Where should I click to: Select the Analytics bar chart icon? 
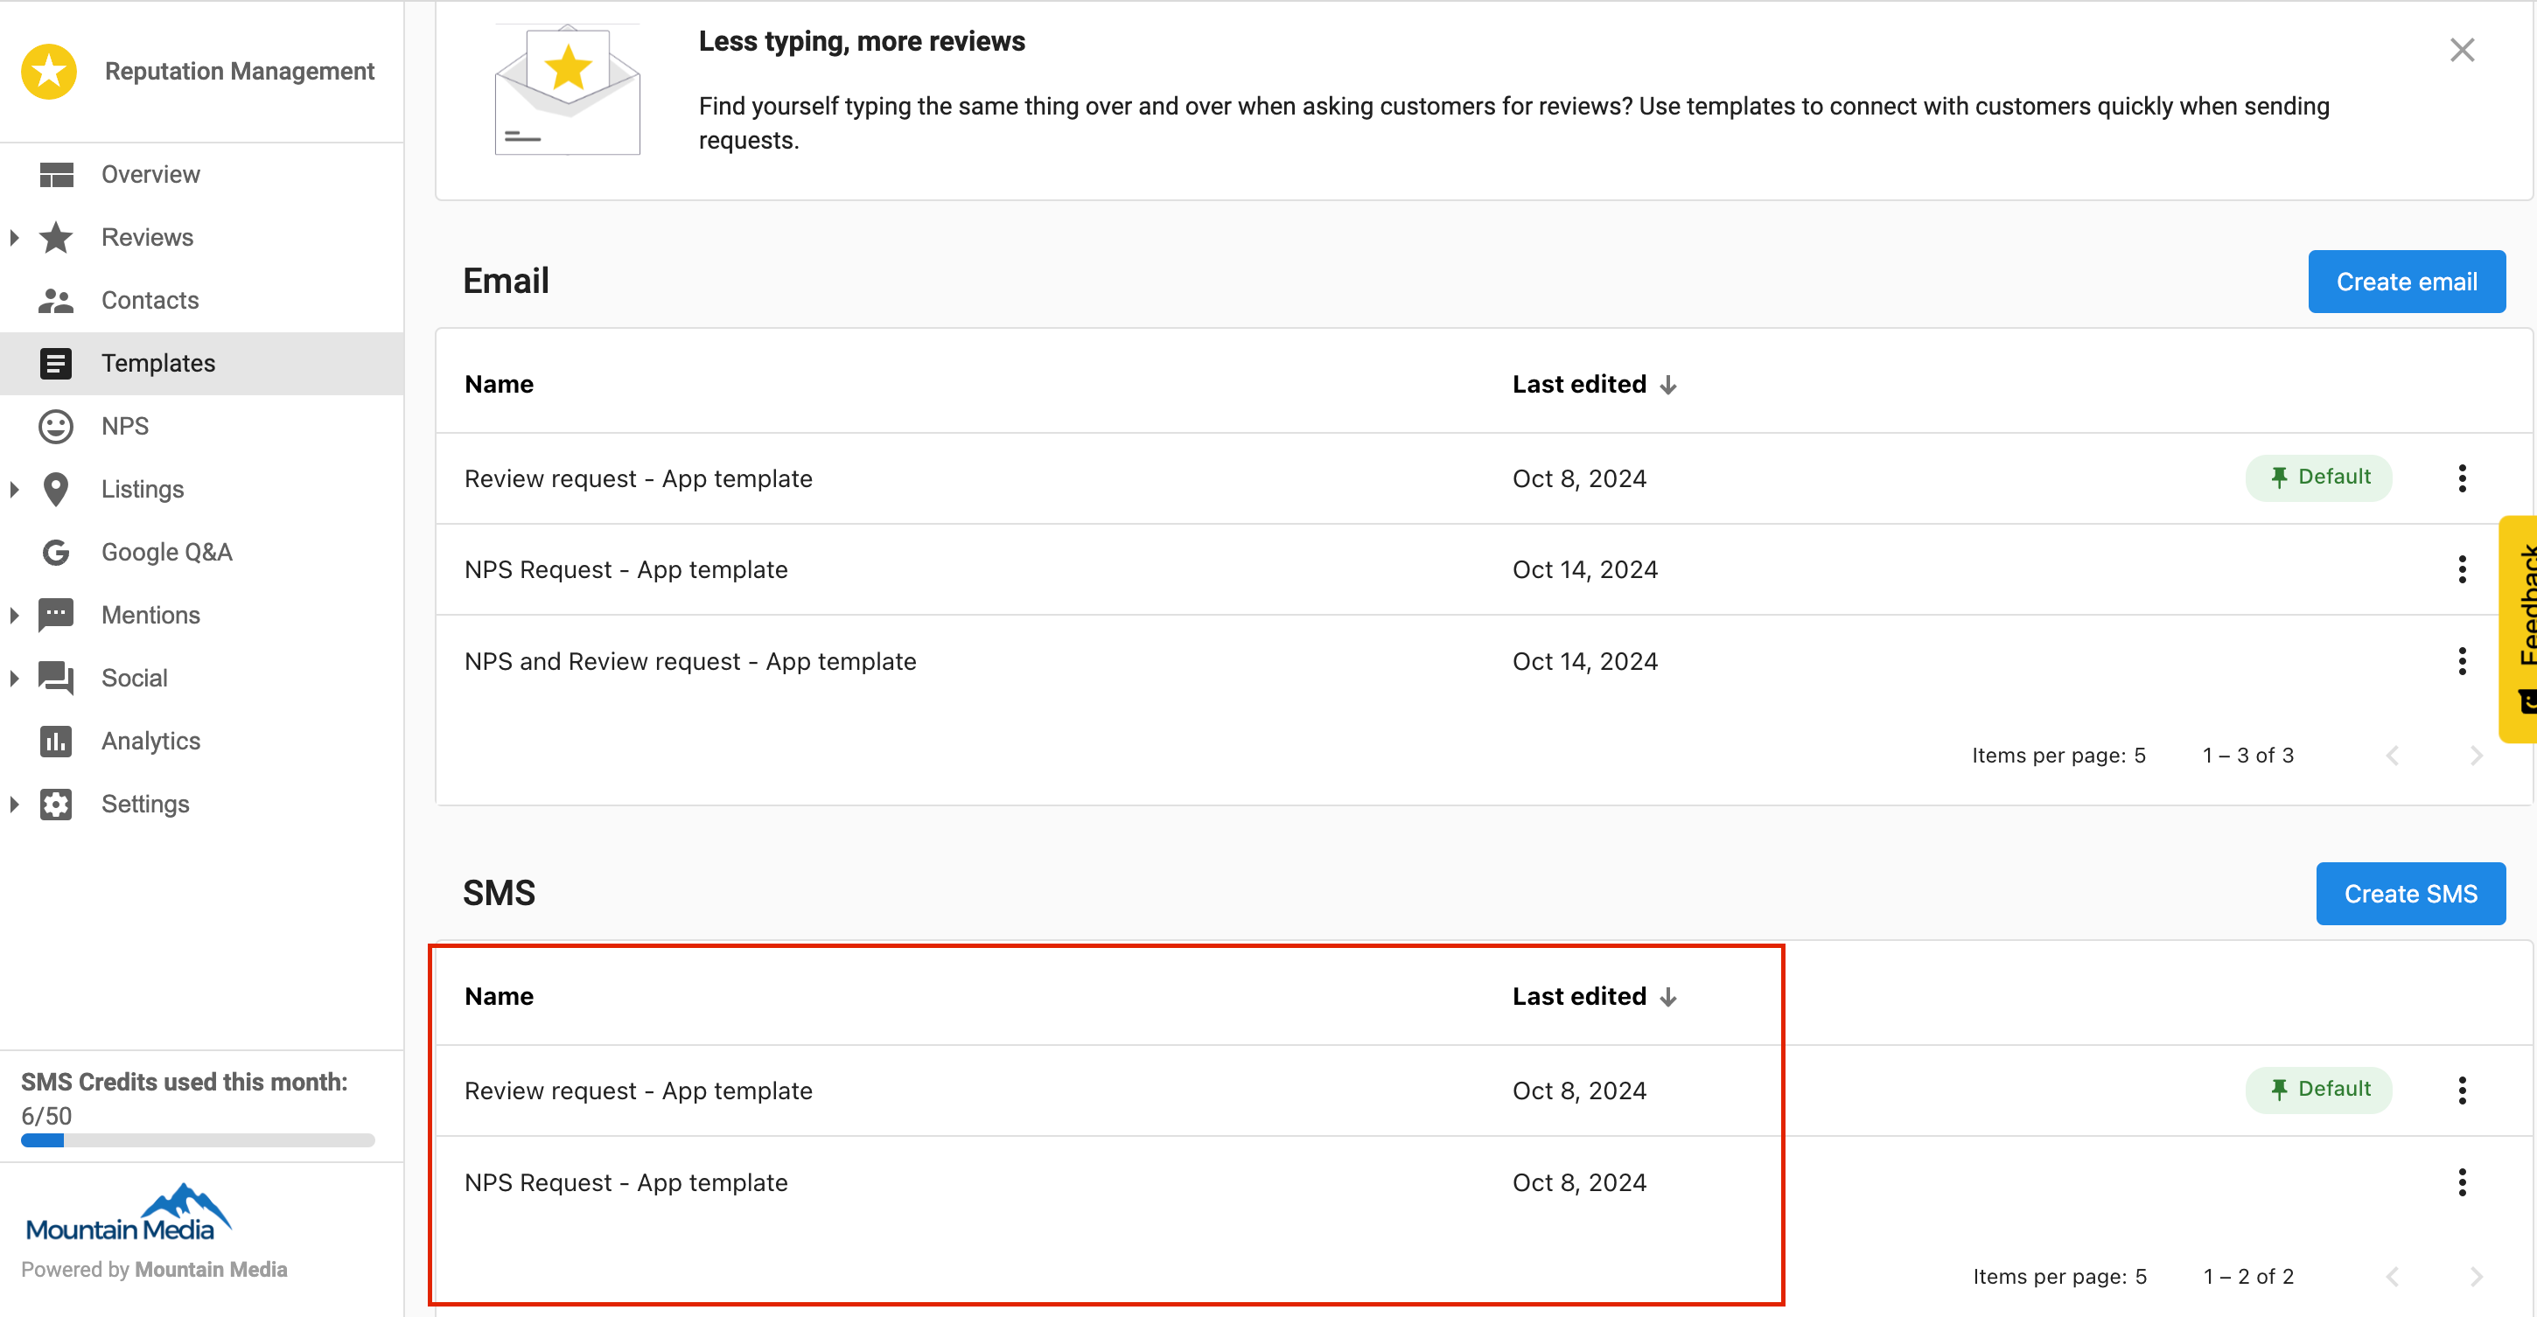56,742
